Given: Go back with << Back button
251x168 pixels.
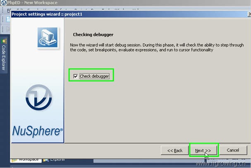Looking at the screenshot, I should pyautogui.click(x=175, y=150).
